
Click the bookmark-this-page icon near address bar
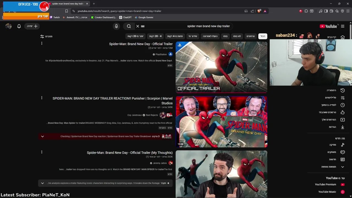click(66, 11)
